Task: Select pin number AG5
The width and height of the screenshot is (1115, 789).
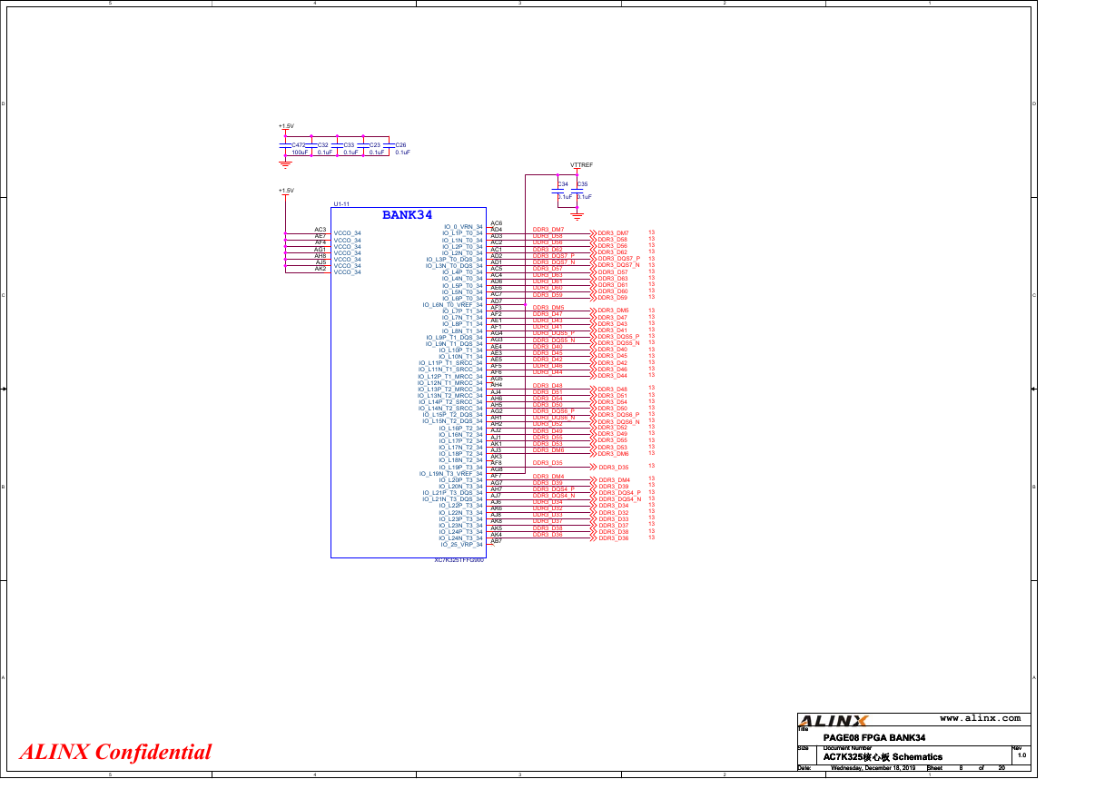Action: tap(496, 379)
